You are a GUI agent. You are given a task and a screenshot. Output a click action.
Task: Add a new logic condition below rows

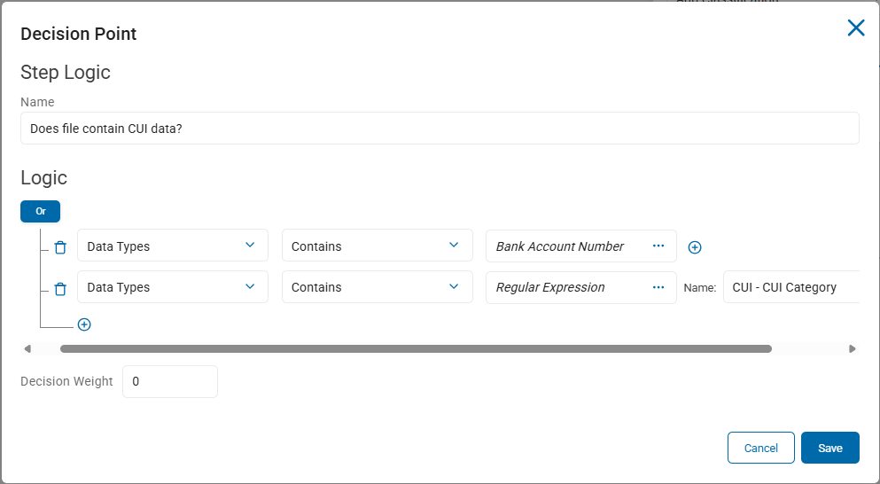pyautogui.click(x=84, y=324)
